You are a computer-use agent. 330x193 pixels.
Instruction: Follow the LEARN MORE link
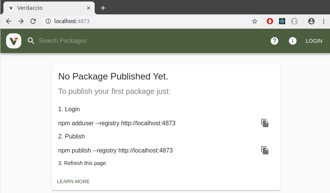pos(73,182)
